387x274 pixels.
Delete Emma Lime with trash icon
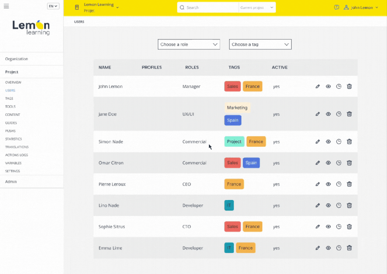349,248
